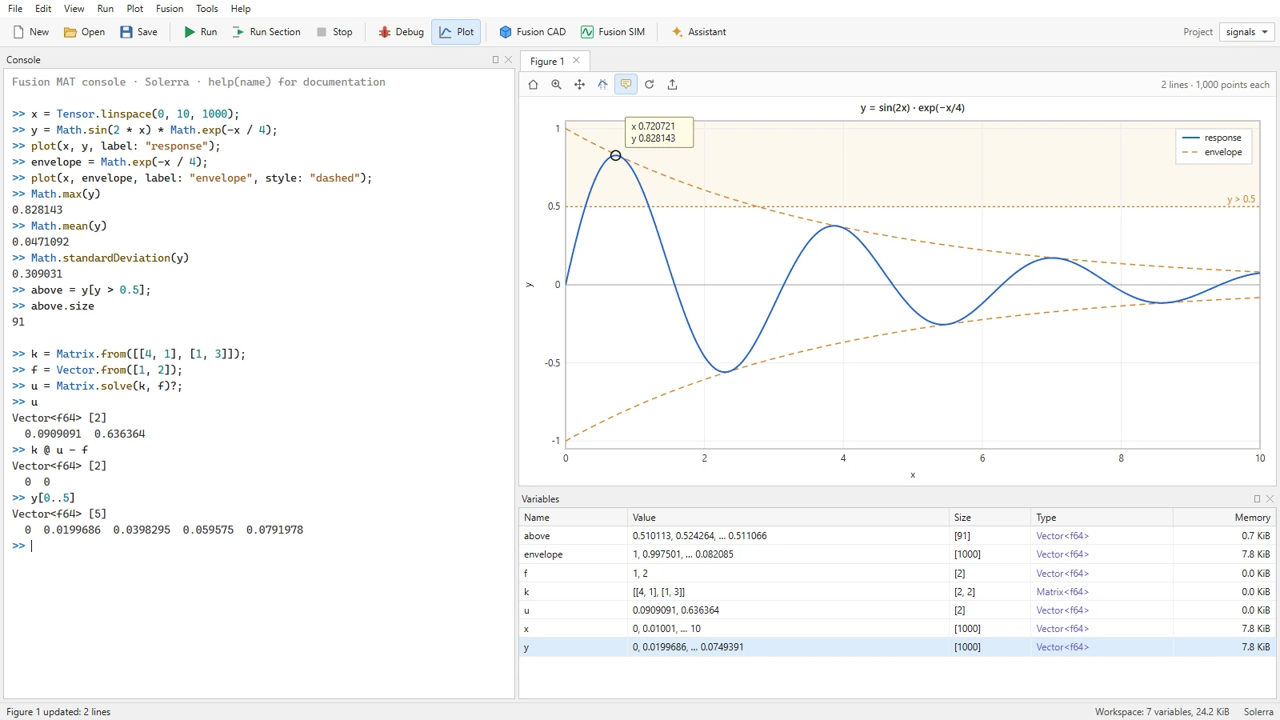1280x720 pixels.
Task: Launch Fusion CAD
Action: pyautogui.click(x=532, y=32)
